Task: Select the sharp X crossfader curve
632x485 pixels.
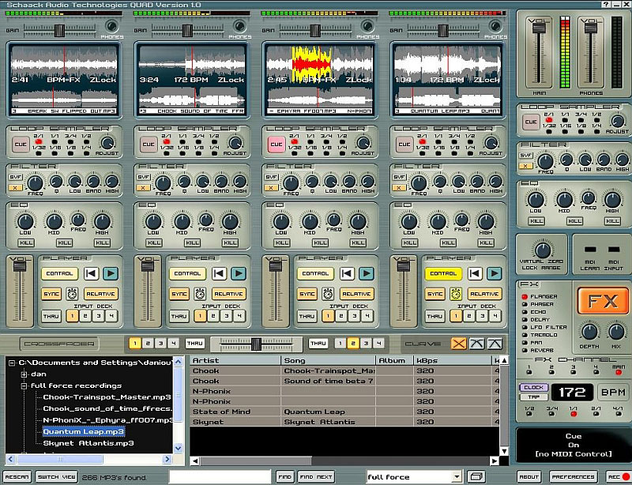Action: [x=458, y=344]
